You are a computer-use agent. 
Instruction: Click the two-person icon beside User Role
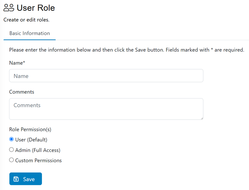coord(9,8)
